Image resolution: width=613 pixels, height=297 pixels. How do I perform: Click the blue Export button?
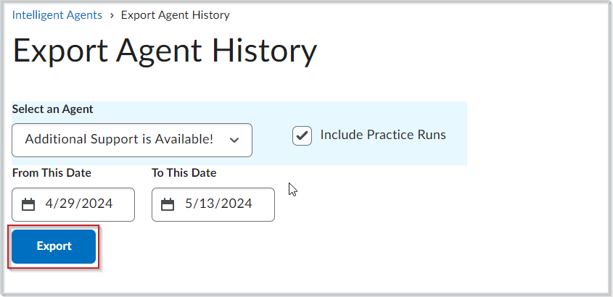pos(54,246)
